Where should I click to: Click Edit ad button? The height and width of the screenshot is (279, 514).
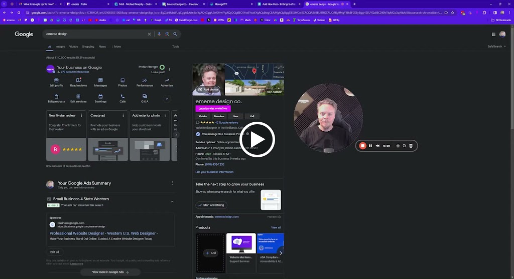[55, 252]
